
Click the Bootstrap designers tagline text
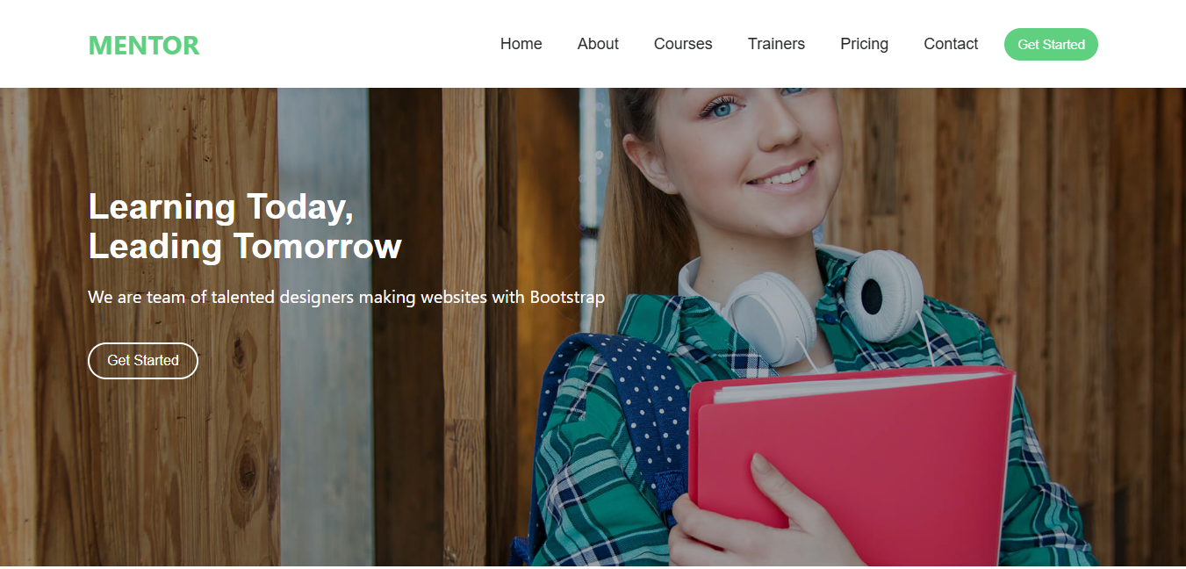pyautogui.click(x=346, y=297)
